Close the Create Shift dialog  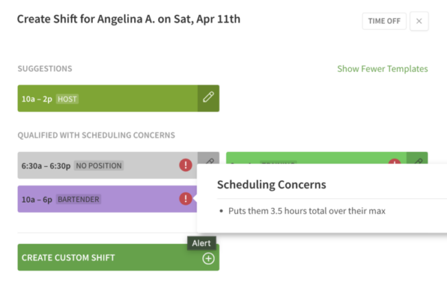[x=419, y=21]
